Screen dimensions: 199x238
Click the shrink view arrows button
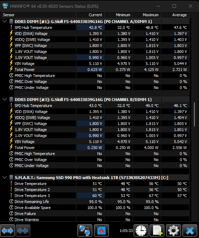click(23, 231)
